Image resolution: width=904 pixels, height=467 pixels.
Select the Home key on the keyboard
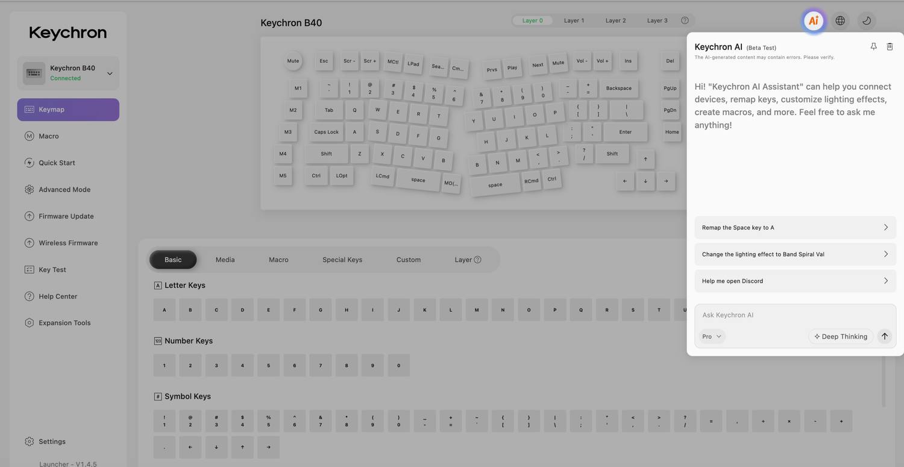672,132
